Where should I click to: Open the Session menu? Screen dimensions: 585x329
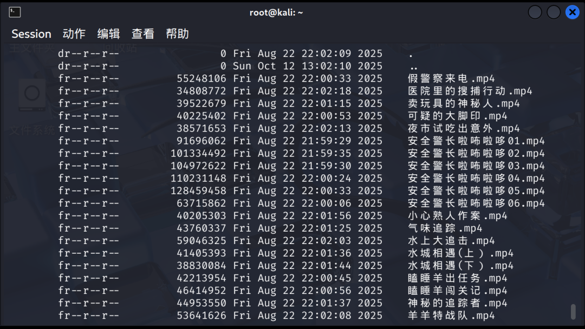(31, 34)
